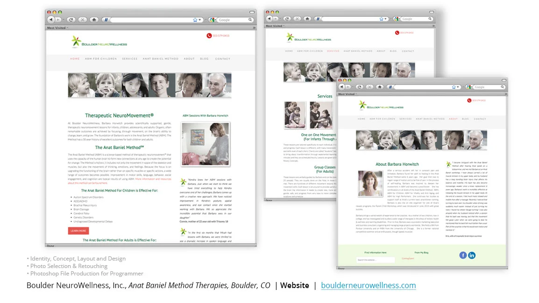The width and height of the screenshot is (539, 303).
Task: Click the red LEARN MORE button
Action: click(78, 231)
